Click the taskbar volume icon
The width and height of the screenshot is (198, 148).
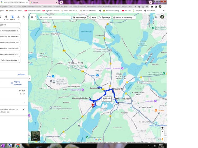click(155, 146)
